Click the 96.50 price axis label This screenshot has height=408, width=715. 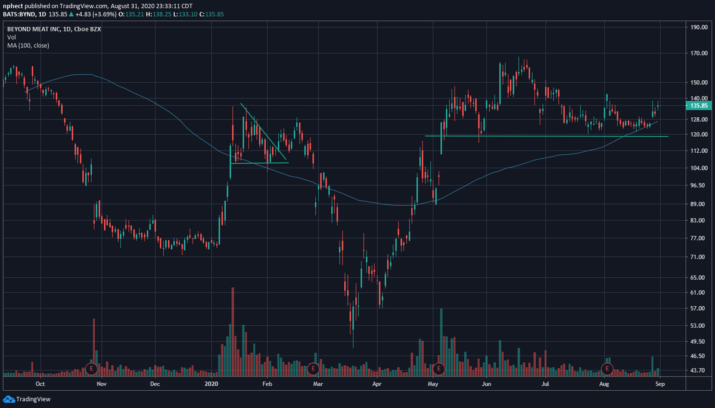(x=698, y=186)
